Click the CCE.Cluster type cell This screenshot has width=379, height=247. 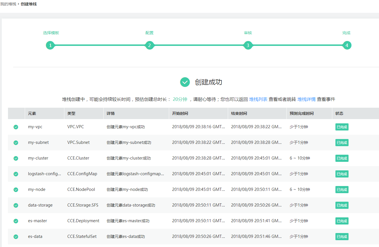click(x=78, y=158)
